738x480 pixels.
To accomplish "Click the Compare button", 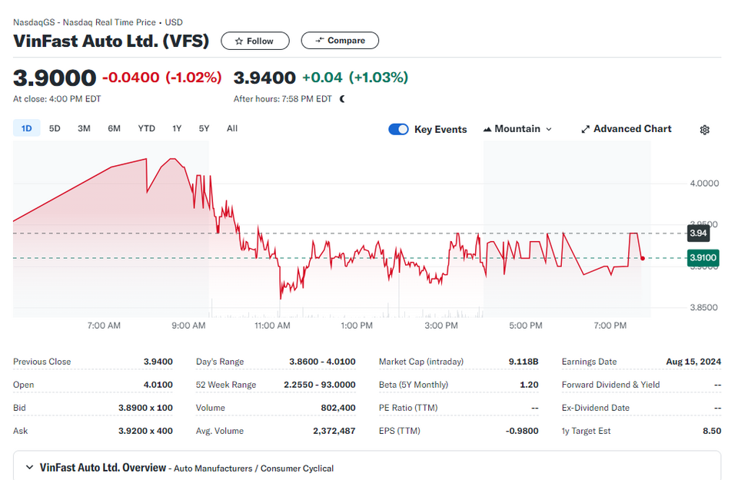I will (x=340, y=41).
